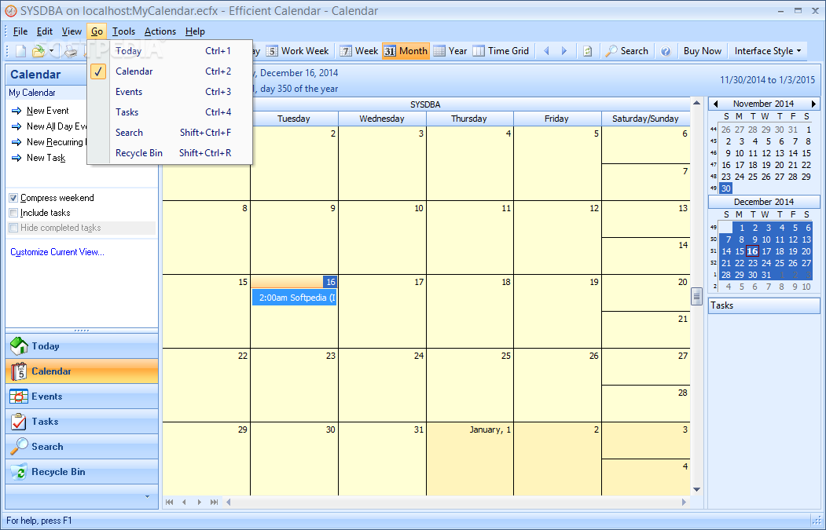
Task: Go to previous period with left arrow
Action: (x=546, y=51)
